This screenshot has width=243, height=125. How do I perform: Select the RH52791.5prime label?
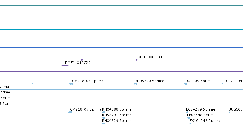coord(117,115)
